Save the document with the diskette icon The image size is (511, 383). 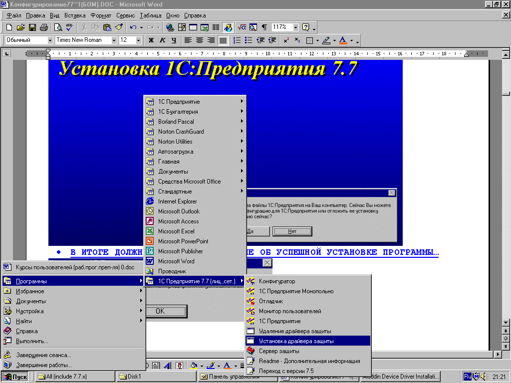coord(32,27)
